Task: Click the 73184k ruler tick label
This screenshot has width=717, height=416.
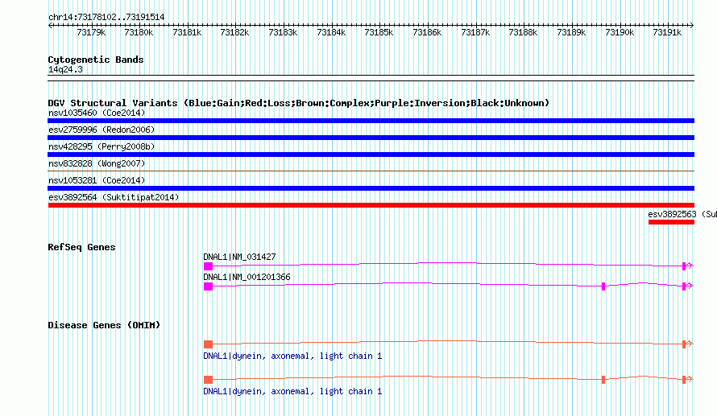Action: (x=331, y=32)
